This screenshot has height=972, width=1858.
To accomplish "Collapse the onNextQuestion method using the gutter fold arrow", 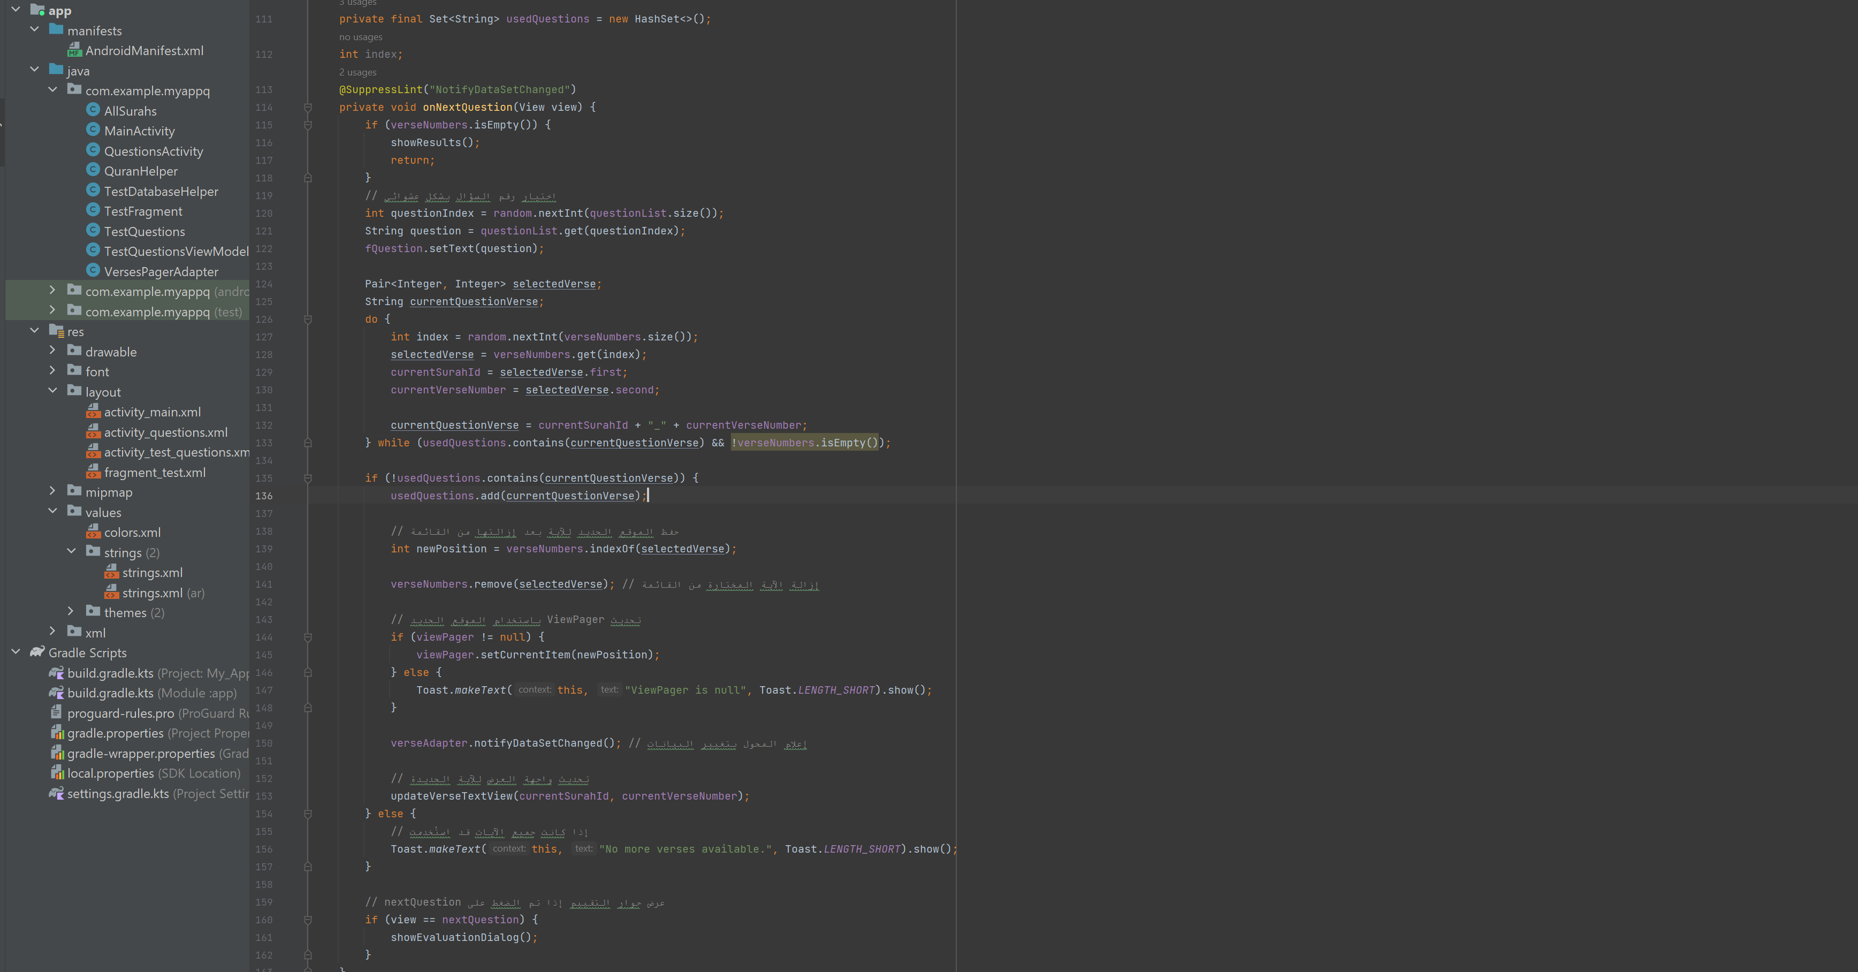I will 308,107.
